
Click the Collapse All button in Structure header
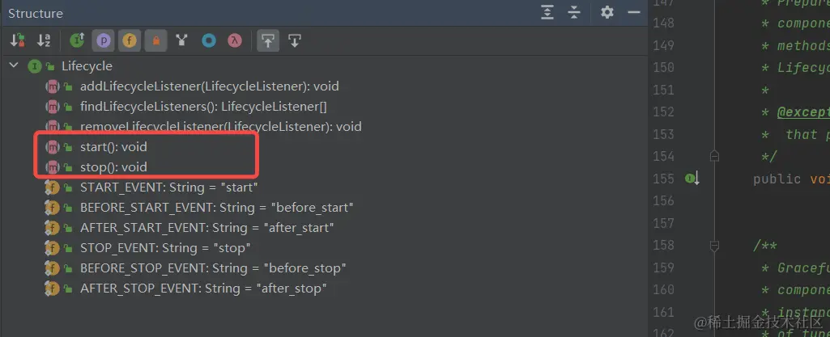[x=574, y=12]
